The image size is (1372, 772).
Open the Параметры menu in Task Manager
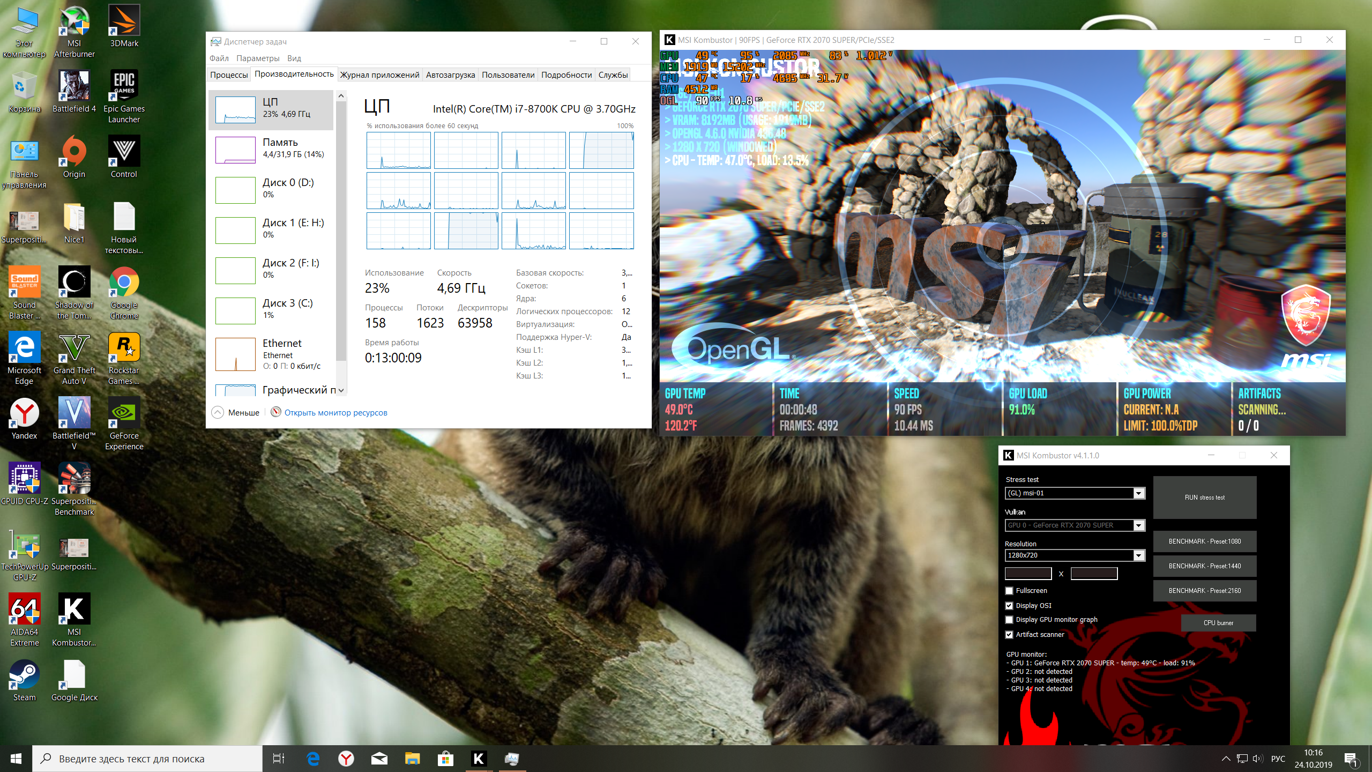[258, 58]
